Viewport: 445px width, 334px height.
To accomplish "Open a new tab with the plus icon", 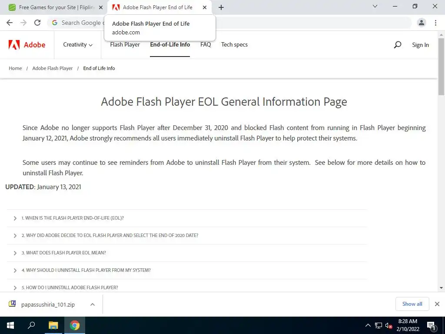I will [x=221, y=7].
